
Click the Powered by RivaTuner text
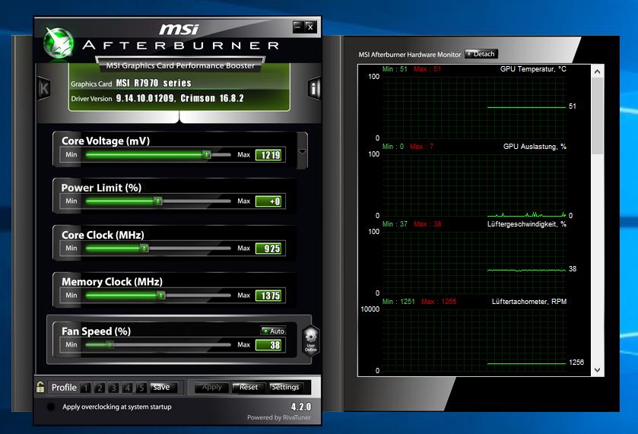pos(279,417)
